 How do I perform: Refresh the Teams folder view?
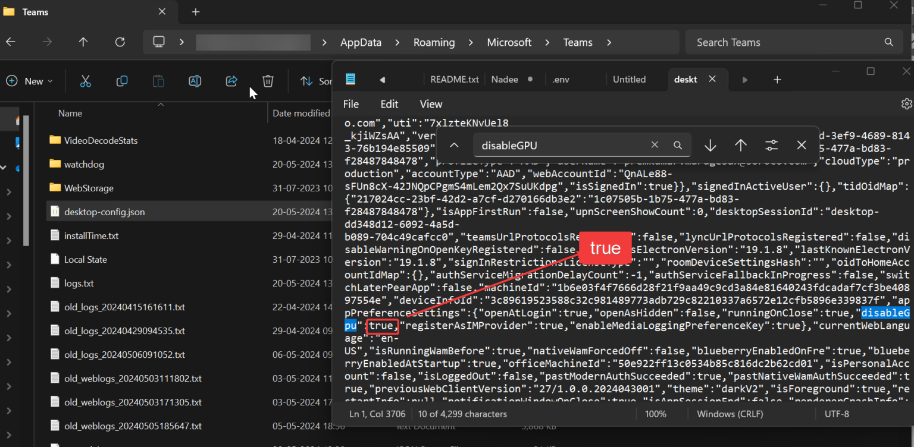pyautogui.click(x=120, y=42)
